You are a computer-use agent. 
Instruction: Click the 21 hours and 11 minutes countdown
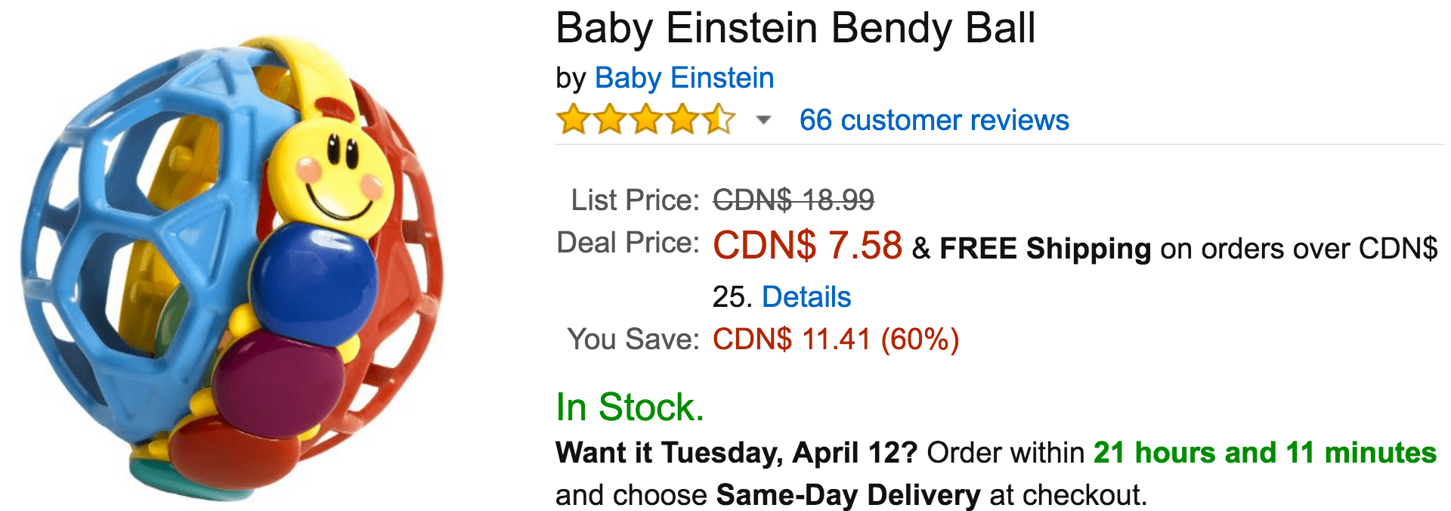tap(1264, 453)
